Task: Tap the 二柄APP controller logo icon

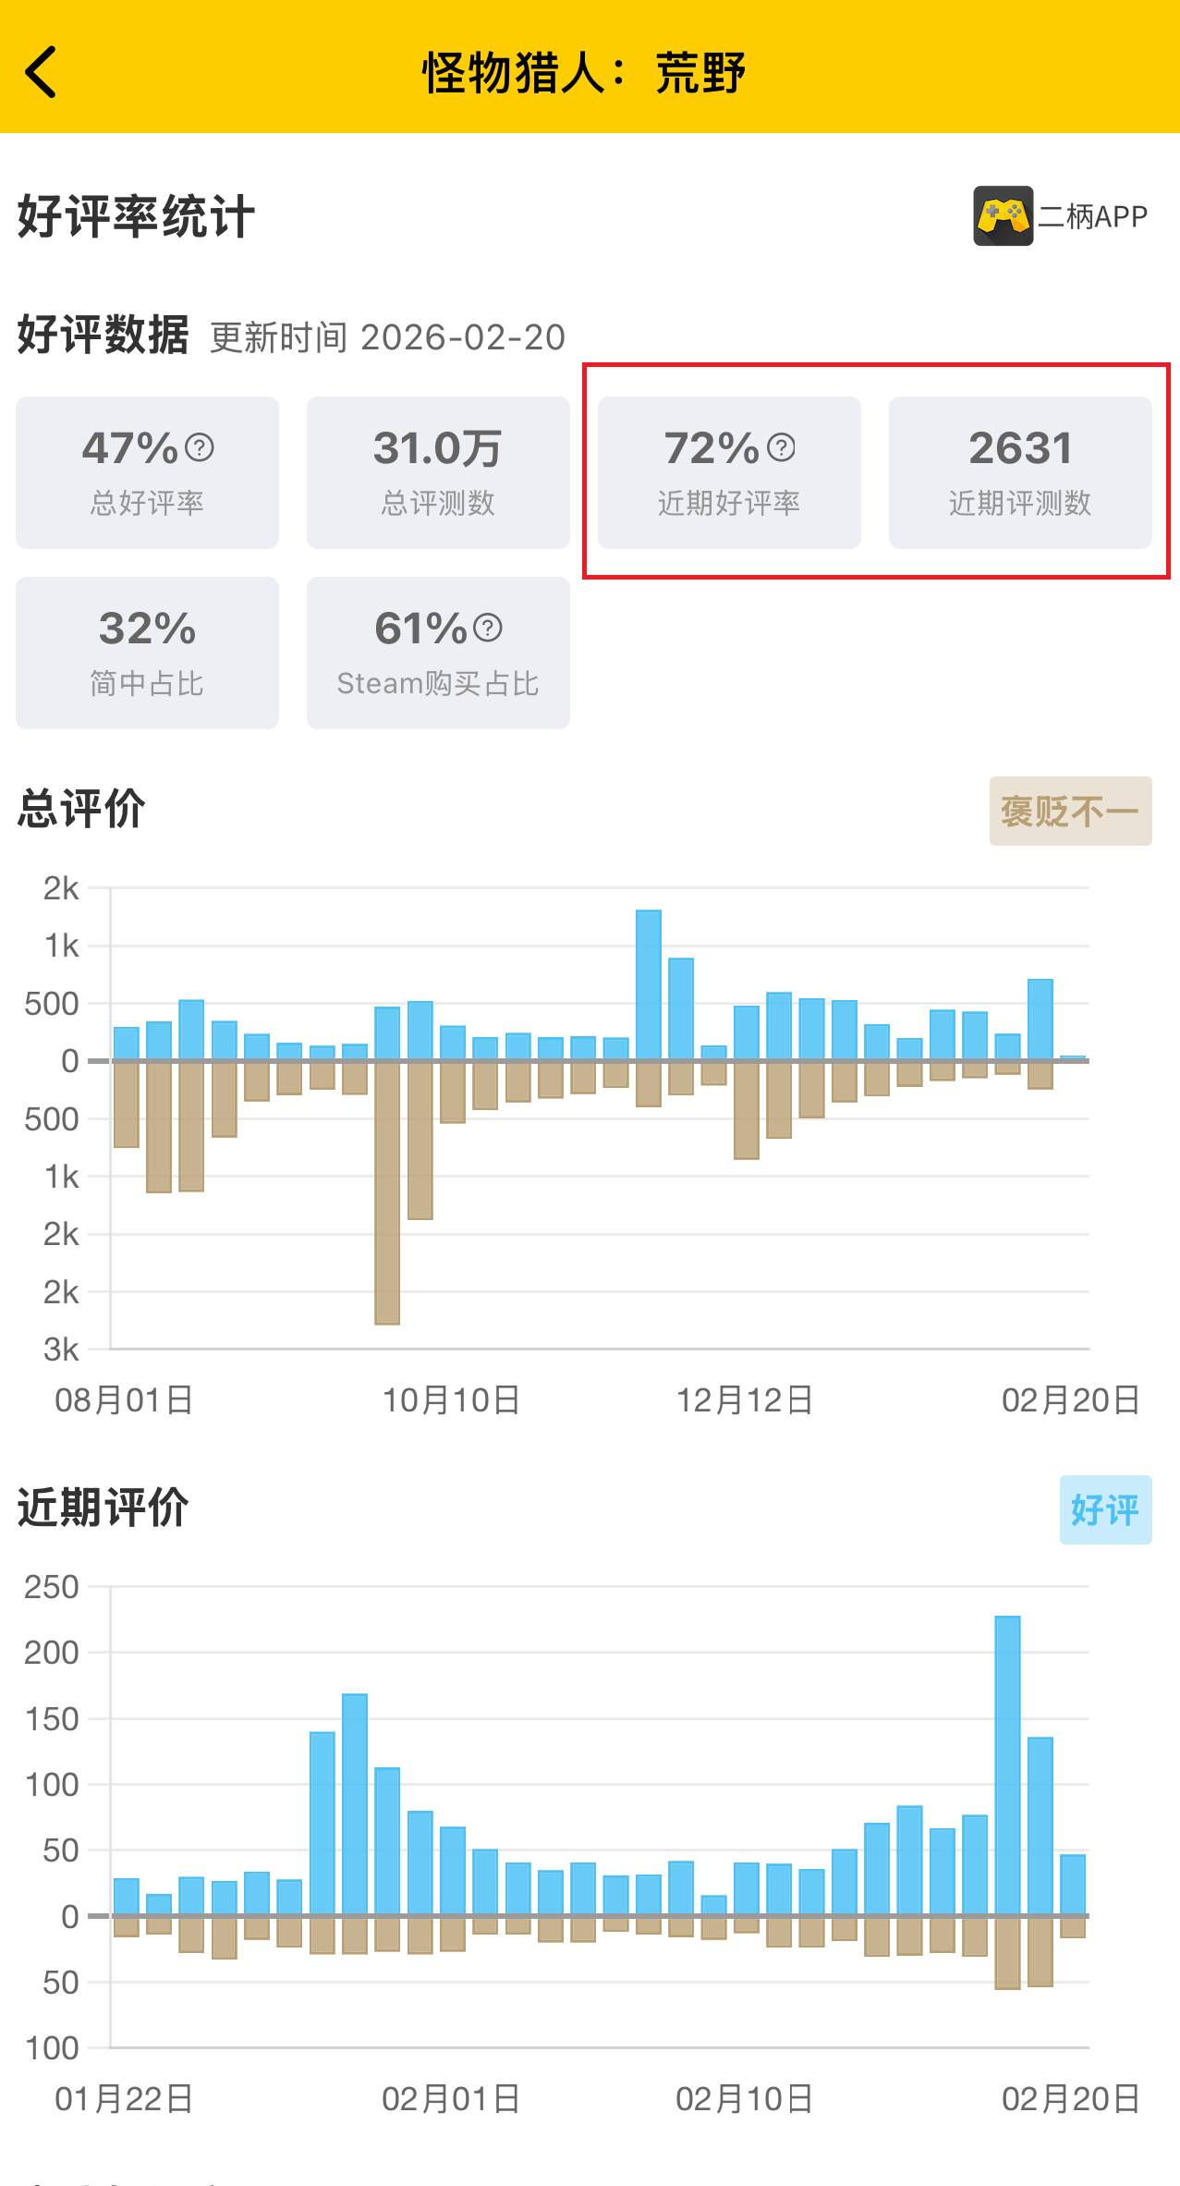Action: (x=1003, y=216)
